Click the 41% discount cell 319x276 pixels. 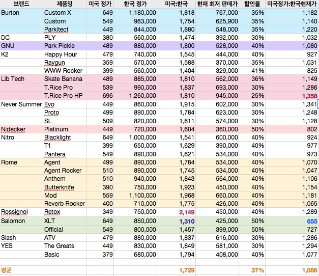point(252,71)
